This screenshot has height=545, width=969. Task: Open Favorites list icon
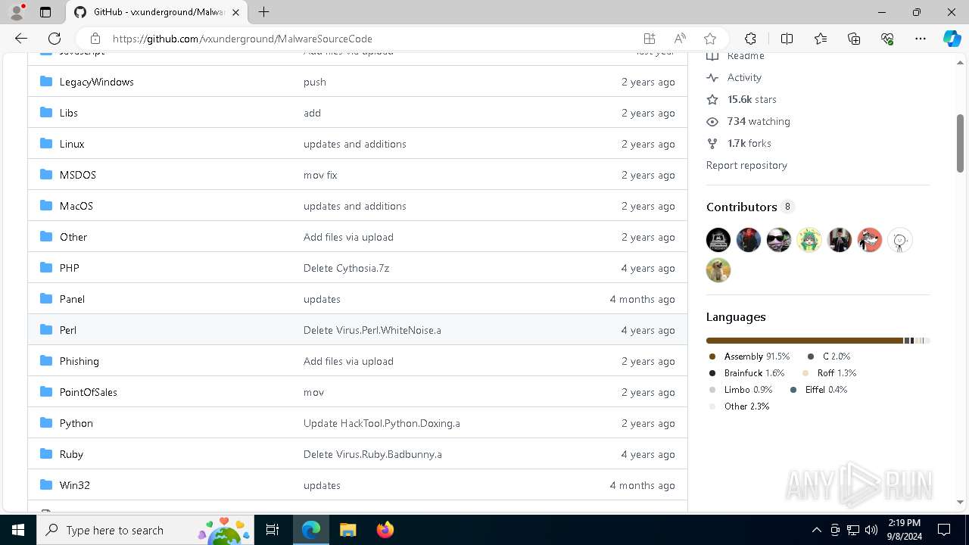[x=821, y=39]
